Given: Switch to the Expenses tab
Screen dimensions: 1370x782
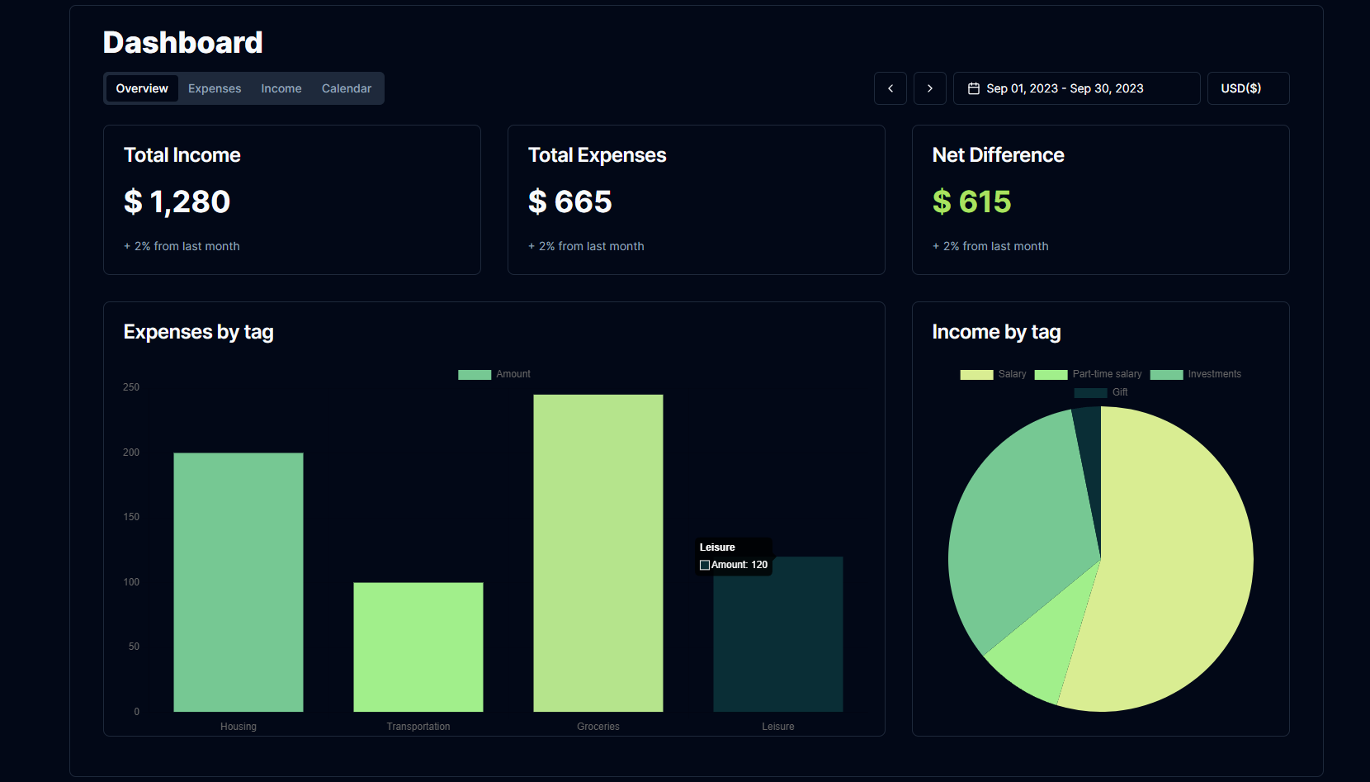Looking at the screenshot, I should pyautogui.click(x=215, y=88).
